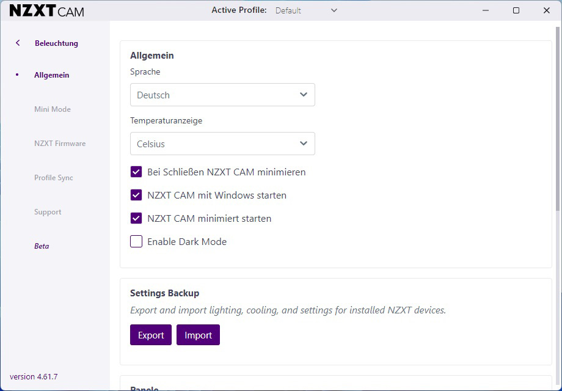Open the Deutsch language dropdown
This screenshot has width=562, height=391.
click(x=222, y=95)
